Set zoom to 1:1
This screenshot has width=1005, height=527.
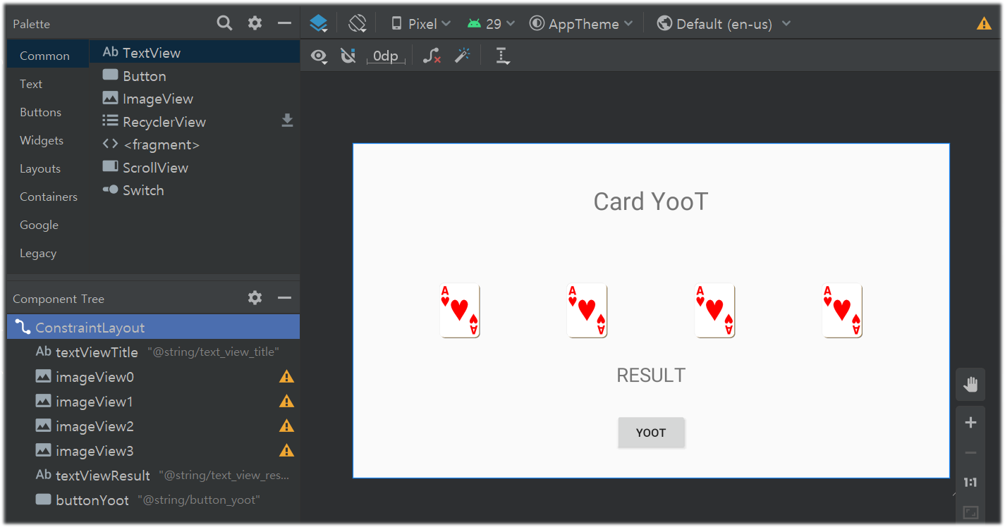tap(970, 483)
